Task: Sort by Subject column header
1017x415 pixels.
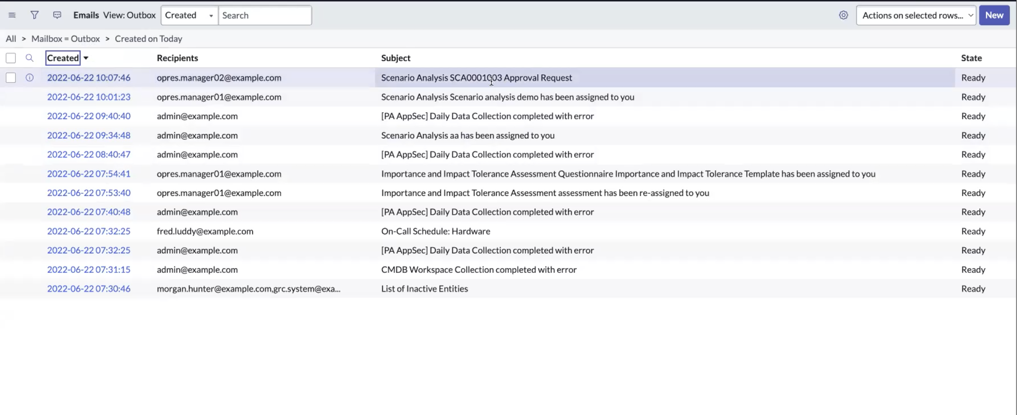Action: pyautogui.click(x=396, y=58)
